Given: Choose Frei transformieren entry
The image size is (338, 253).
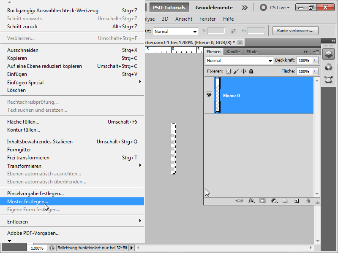Looking at the screenshot, I should [x=72, y=157].
